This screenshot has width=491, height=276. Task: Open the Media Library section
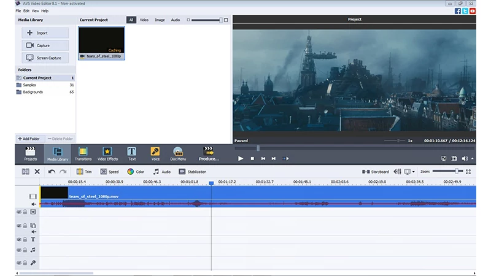point(57,154)
